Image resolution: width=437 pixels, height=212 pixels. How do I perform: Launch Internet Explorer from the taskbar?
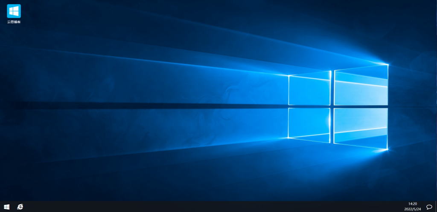[x=20, y=207]
